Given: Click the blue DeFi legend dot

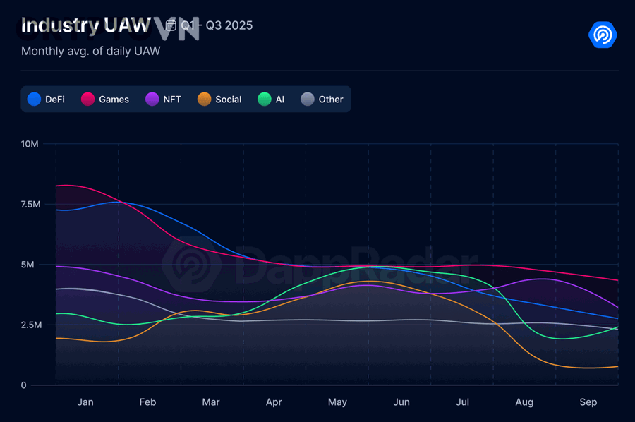Looking at the screenshot, I should (34, 100).
